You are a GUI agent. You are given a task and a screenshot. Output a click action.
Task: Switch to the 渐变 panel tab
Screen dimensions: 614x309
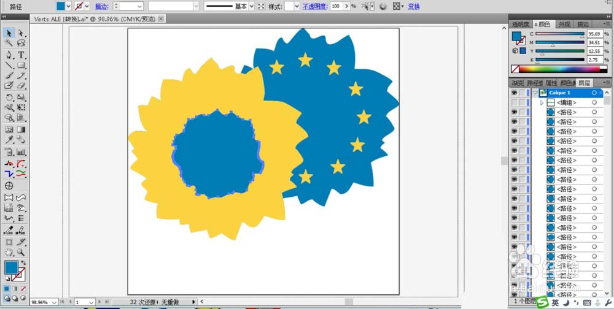tap(518, 83)
